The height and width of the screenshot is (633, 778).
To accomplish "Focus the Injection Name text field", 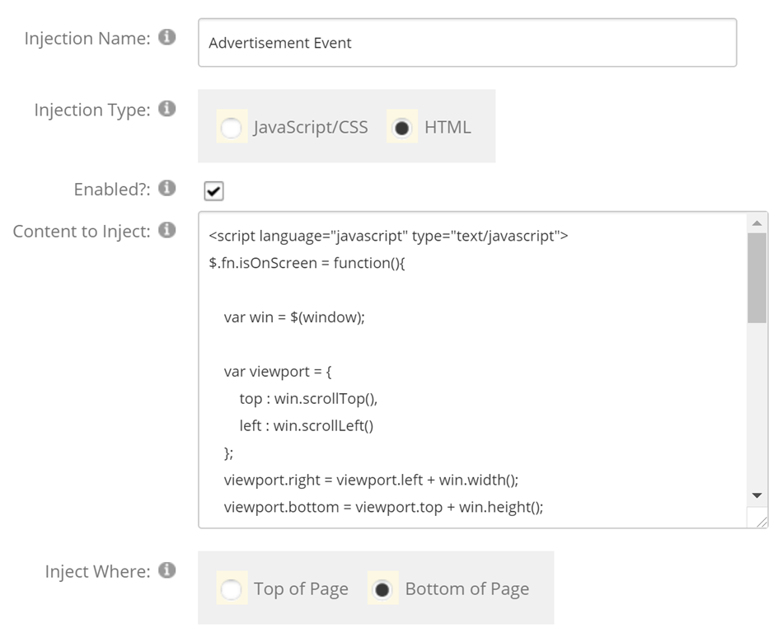I will click(x=467, y=43).
